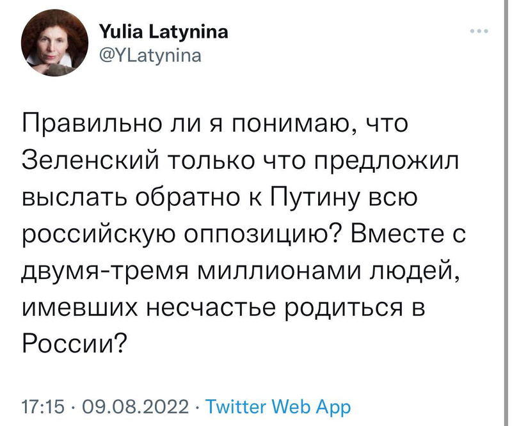Open the Twitter Web App source link
Screen dimensions: 512x426
tap(281, 406)
